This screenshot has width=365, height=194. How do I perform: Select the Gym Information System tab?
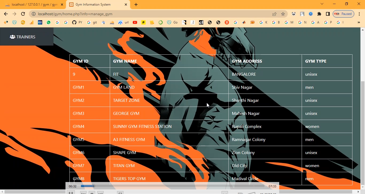[96, 5]
